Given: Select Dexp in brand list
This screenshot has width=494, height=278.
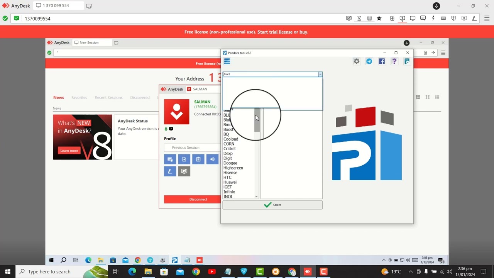Looking at the screenshot, I should [228, 154].
